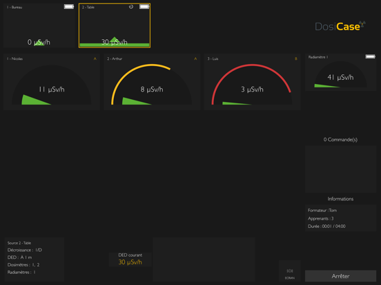This screenshot has height=285, width=381.
Task: Click the A category badge on Arthur card
Action: pos(195,59)
